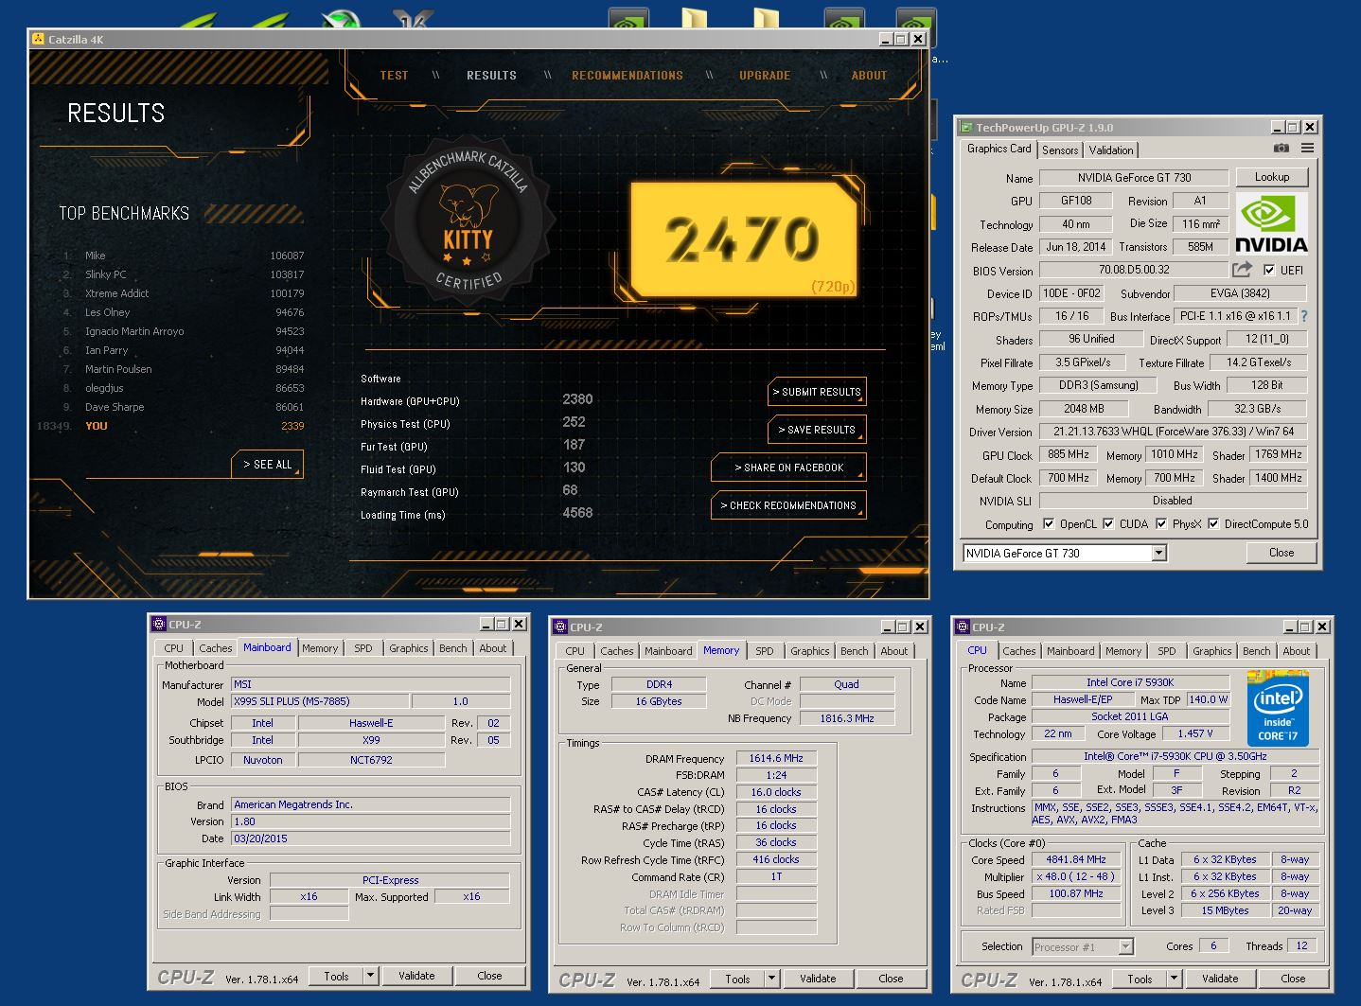Open Catzilla RECOMMENDATIONS tab
Viewport: 1361px width, 1006px height.
tap(627, 76)
